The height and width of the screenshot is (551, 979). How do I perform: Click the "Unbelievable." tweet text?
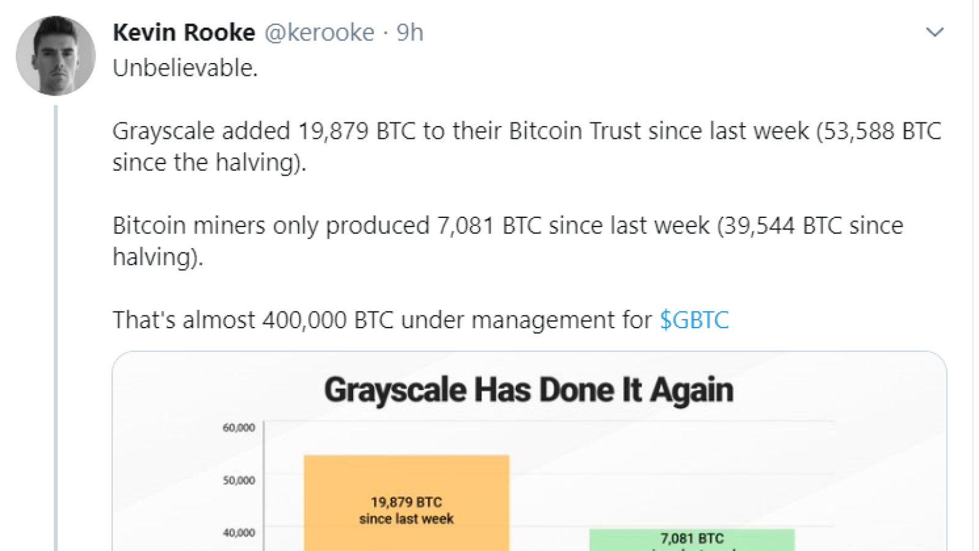pos(185,68)
